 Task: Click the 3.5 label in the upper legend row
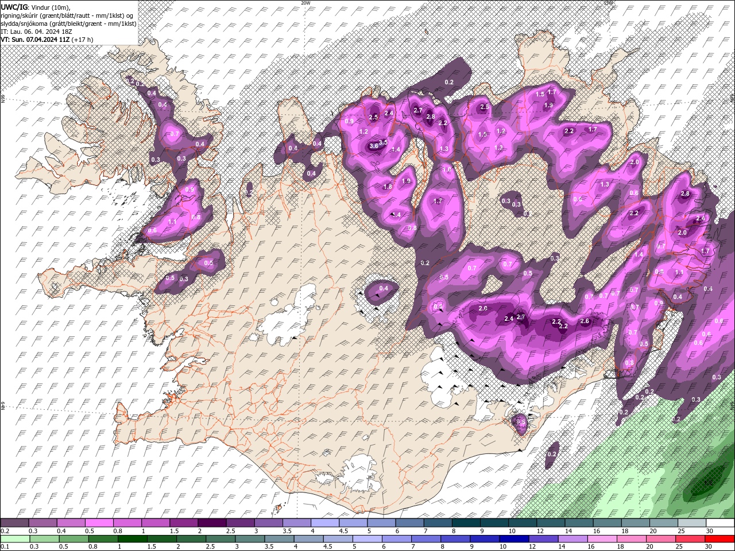click(287, 531)
